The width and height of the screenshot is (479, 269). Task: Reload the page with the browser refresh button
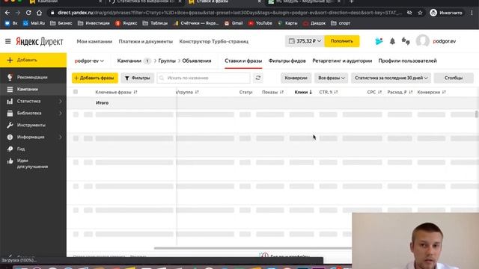28,13
